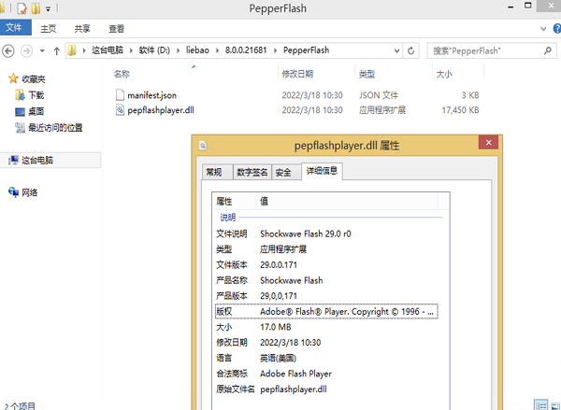Select 8.0.0.21681 in address path

click(246, 50)
